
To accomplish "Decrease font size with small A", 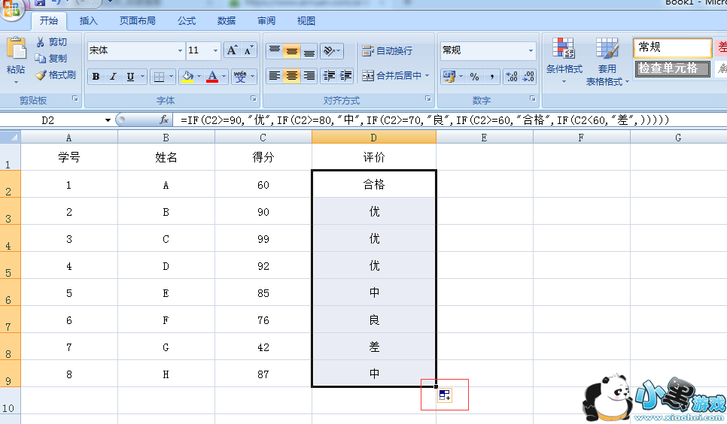I will (248, 50).
